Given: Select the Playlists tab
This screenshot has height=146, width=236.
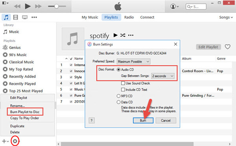Looking at the screenshot, I should coord(111,17).
